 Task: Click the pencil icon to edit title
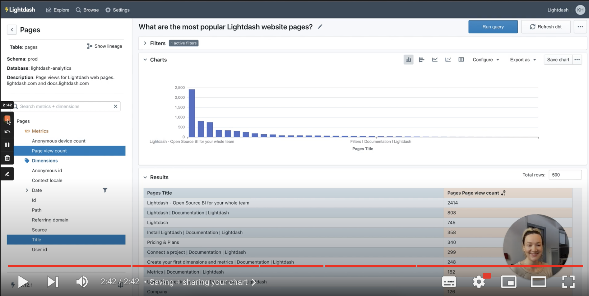pos(320,27)
